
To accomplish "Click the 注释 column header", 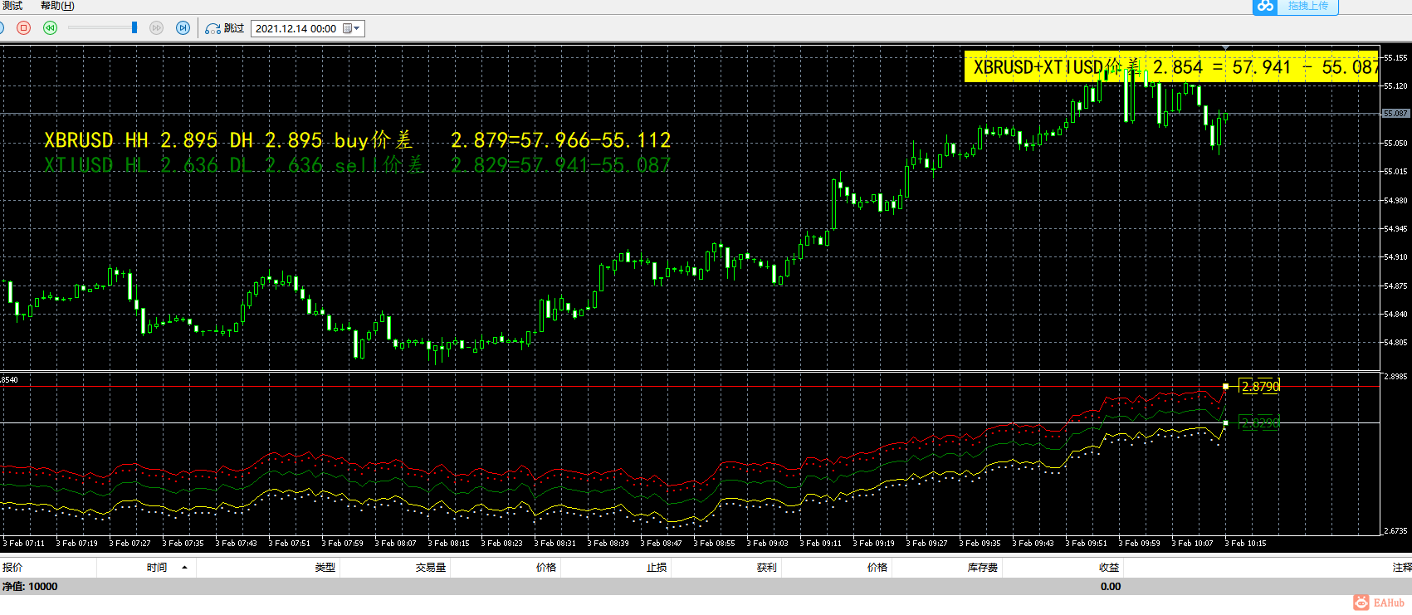I will [x=1402, y=568].
